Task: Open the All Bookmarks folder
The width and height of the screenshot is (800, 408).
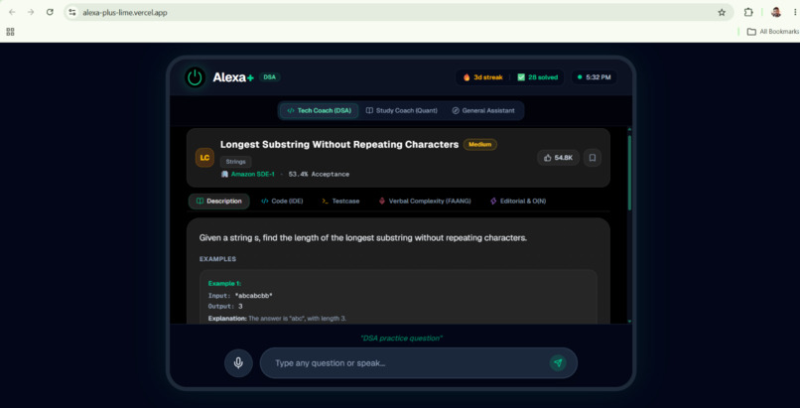Action: [x=772, y=32]
